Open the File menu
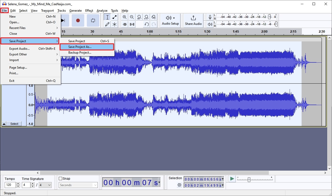This screenshot has width=332, height=196. point(4,11)
